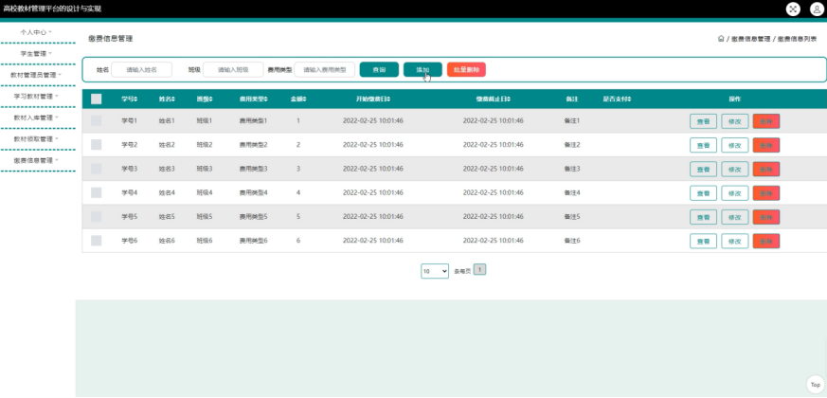This screenshot has width=827, height=398.
Task: Click 缴费信息列表 breadcrumb link
Action: (x=797, y=39)
